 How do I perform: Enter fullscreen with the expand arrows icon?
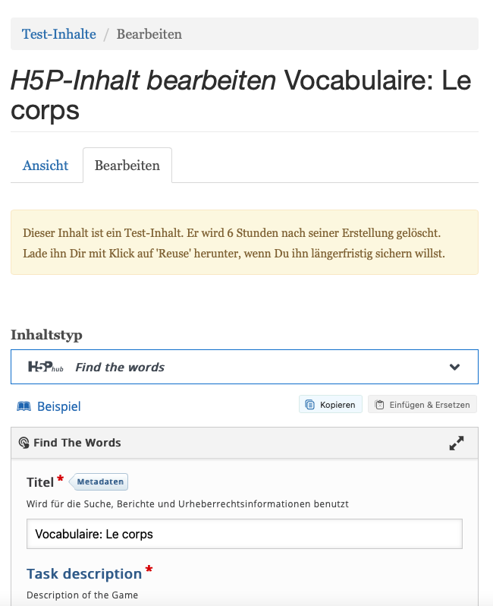pyautogui.click(x=457, y=443)
